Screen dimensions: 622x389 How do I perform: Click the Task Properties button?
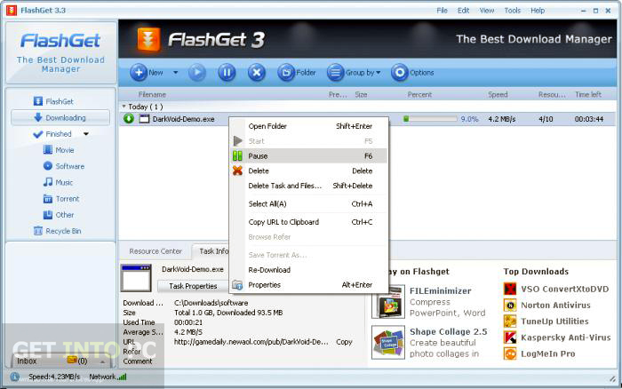point(193,286)
